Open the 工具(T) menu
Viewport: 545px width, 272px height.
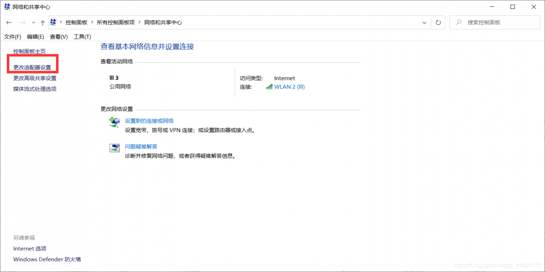tap(82, 37)
